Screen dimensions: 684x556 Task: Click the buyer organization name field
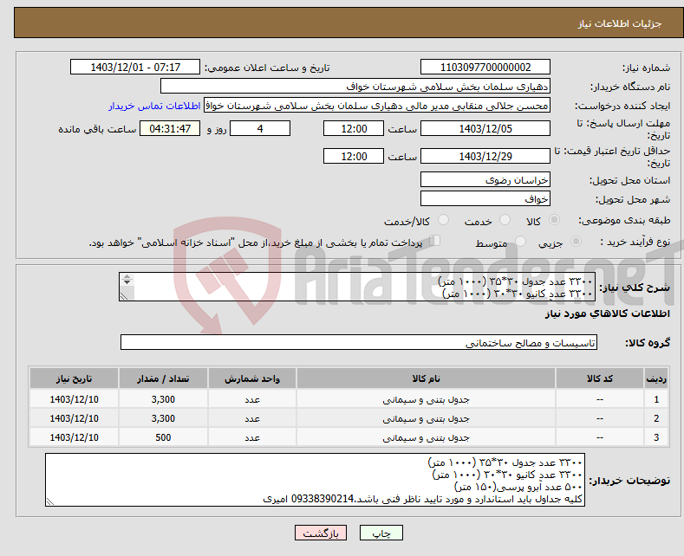click(355, 87)
